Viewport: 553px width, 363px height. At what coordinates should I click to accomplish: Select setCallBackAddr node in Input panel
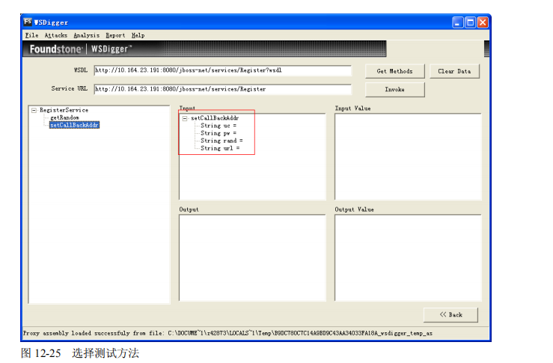pyautogui.click(x=215, y=118)
